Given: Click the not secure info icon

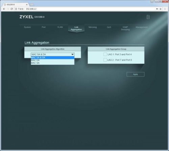Looking at the screenshot, I should point(16,9).
